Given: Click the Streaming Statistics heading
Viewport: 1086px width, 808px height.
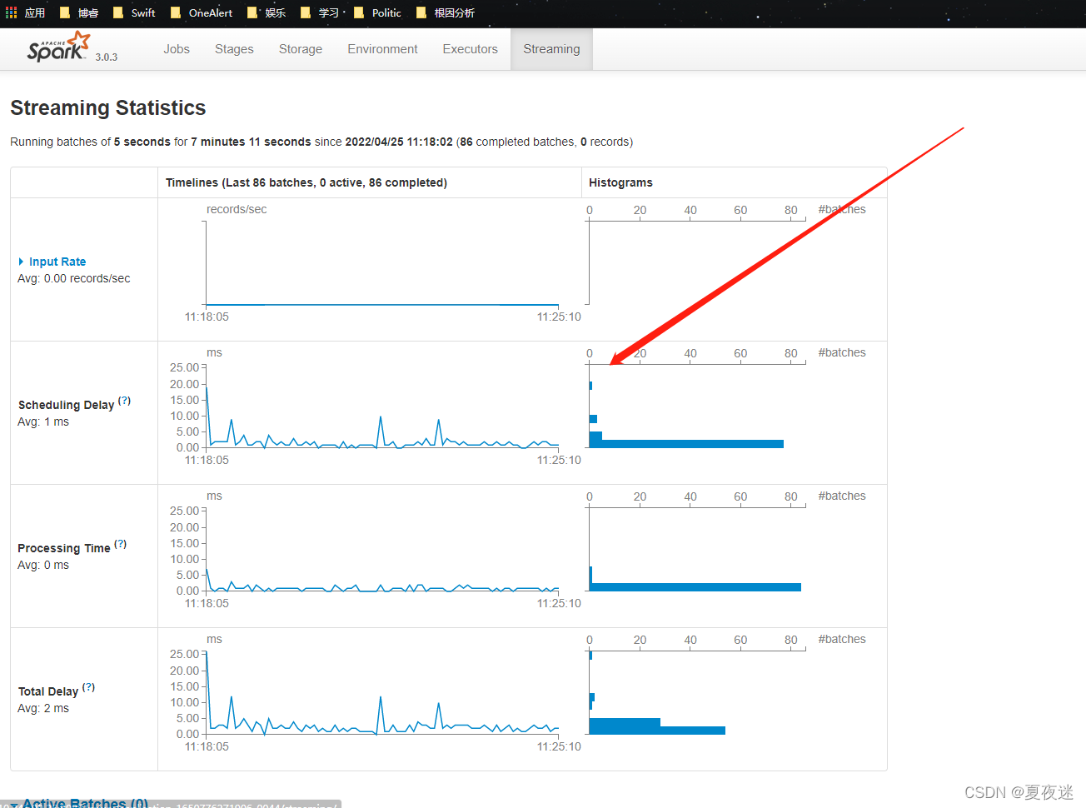Looking at the screenshot, I should click(x=108, y=108).
